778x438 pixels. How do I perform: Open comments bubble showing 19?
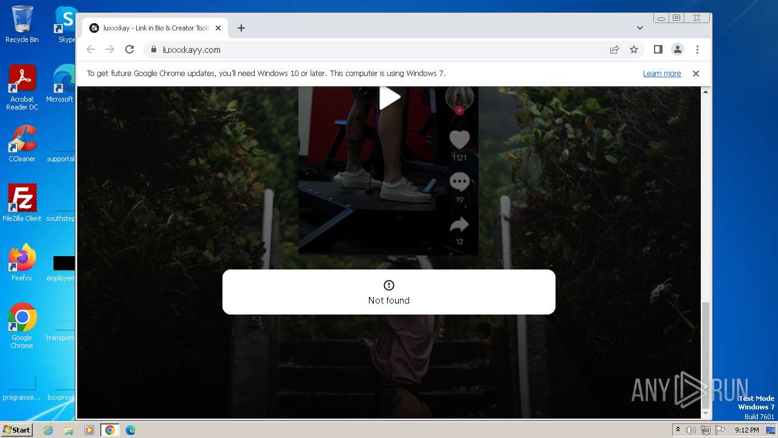click(460, 182)
